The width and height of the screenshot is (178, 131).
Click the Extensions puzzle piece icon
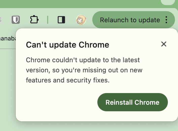click(34, 20)
